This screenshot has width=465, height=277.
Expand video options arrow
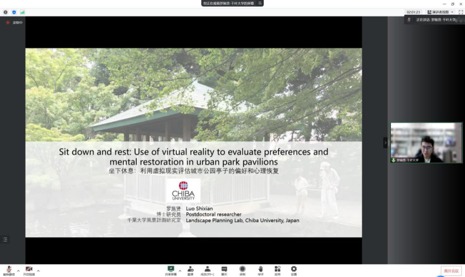(38, 271)
